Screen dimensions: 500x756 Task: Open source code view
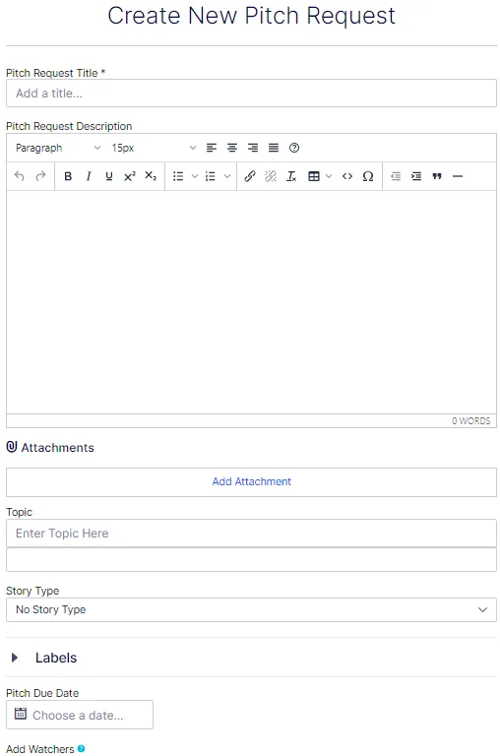tap(347, 176)
